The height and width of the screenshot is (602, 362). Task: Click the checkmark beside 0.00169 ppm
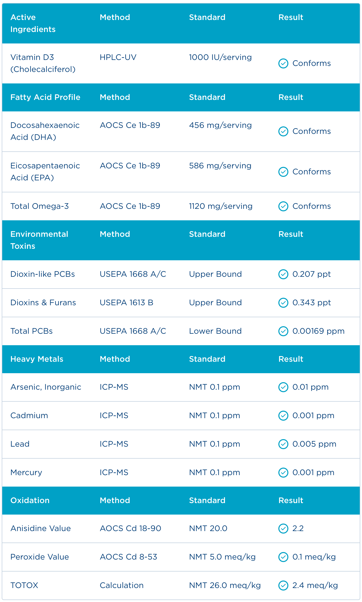pos(283,331)
